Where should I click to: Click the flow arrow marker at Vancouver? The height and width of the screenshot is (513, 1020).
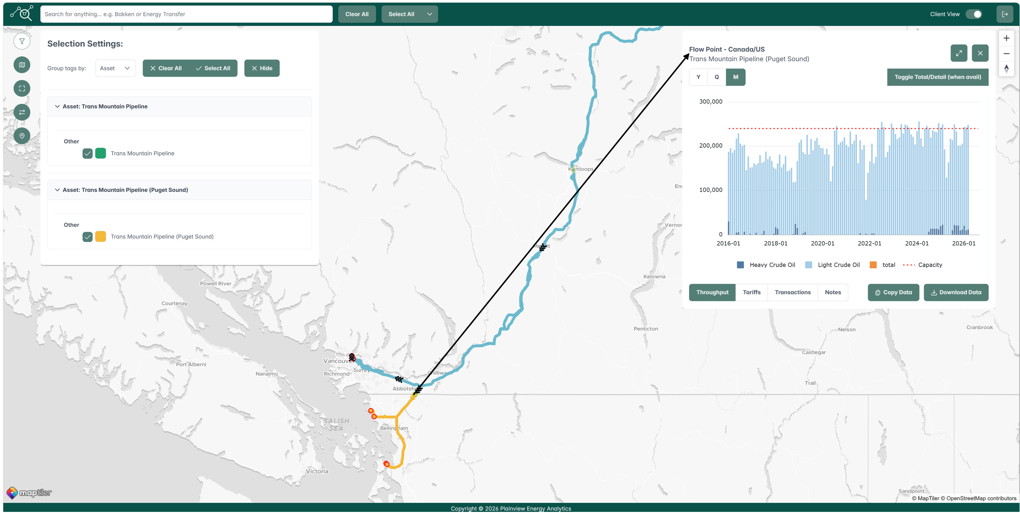[x=352, y=357]
